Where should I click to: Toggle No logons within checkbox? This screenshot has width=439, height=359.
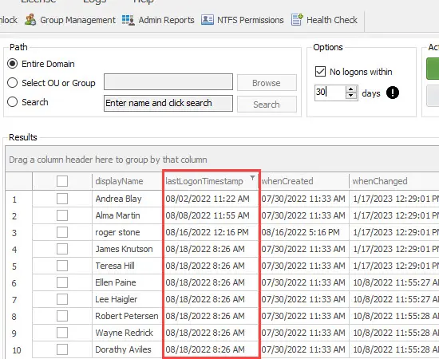tap(320, 72)
